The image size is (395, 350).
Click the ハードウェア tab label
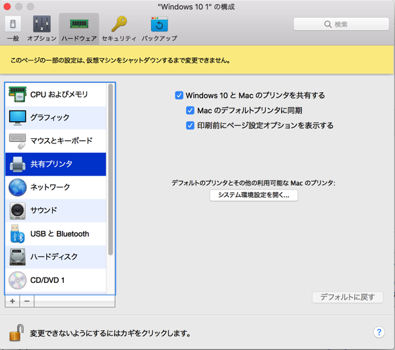click(79, 38)
